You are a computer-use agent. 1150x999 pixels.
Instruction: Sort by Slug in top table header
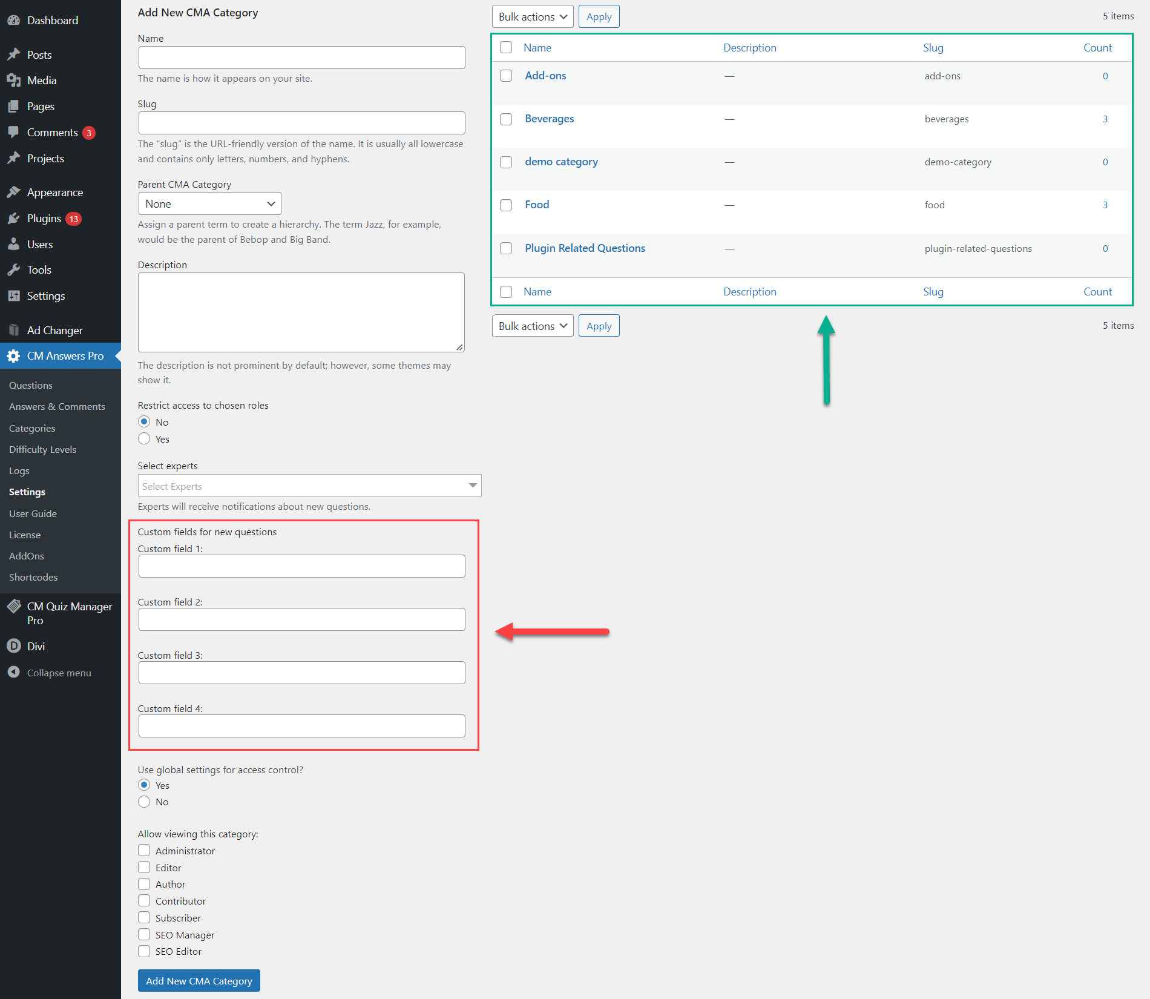point(933,47)
